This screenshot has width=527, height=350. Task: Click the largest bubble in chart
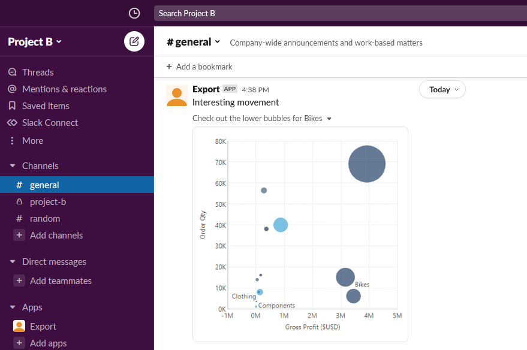click(x=367, y=164)
